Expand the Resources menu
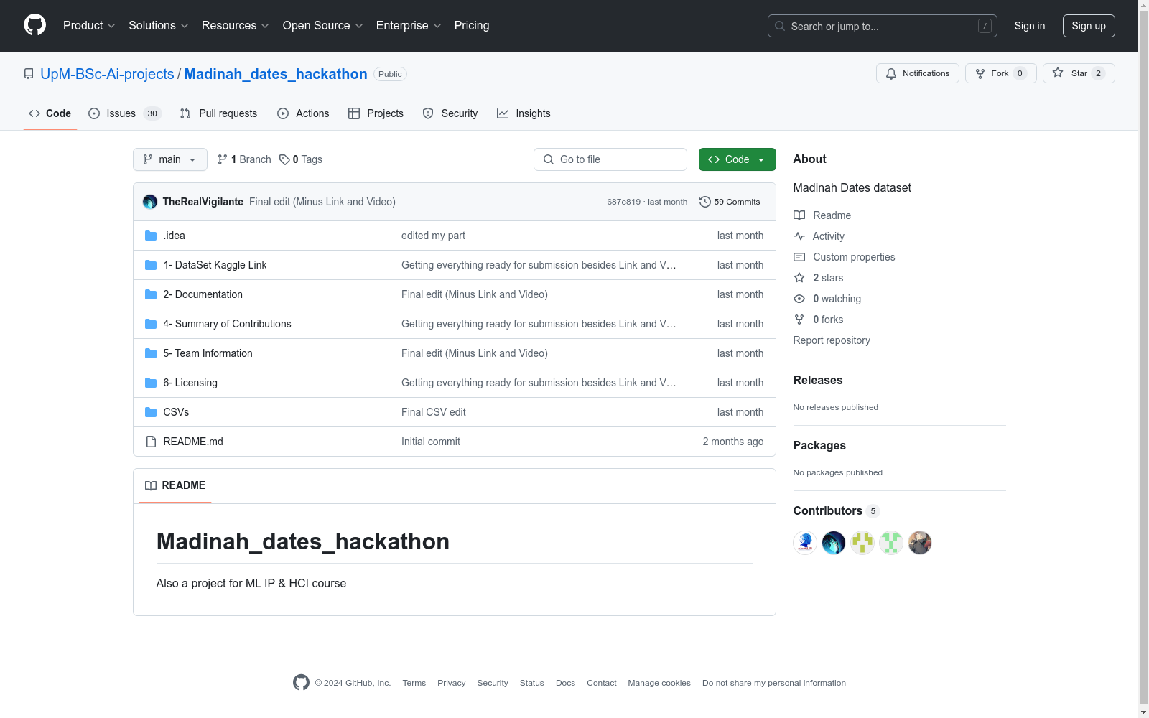1149x718 pixels. pyautogui.click(x=236, y=26)
